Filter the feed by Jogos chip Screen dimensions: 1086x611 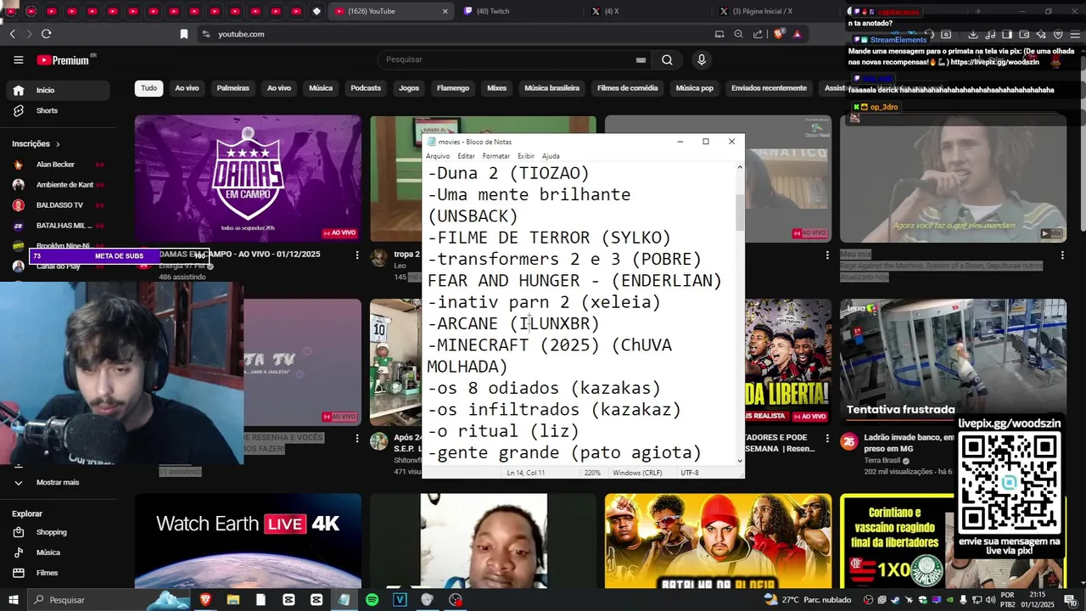pos(409,88)
